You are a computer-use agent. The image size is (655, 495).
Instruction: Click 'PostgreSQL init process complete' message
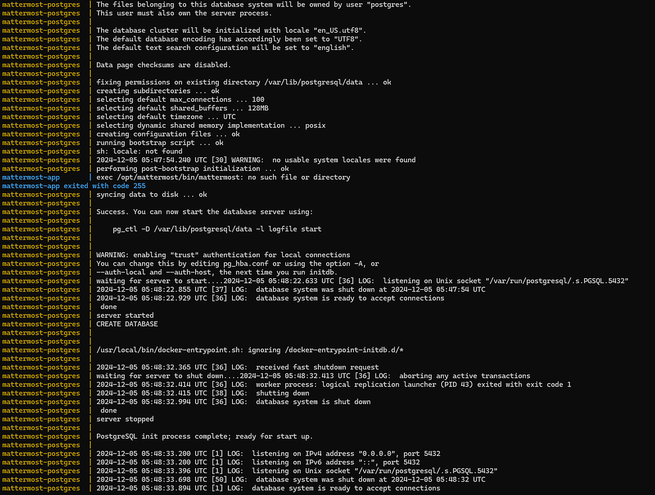[x=204, y=437]
